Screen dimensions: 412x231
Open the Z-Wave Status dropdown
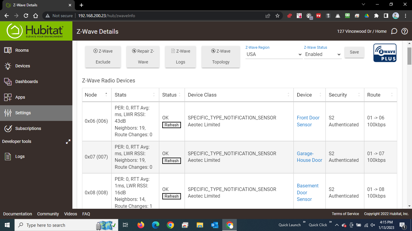(x=323, y=54)
